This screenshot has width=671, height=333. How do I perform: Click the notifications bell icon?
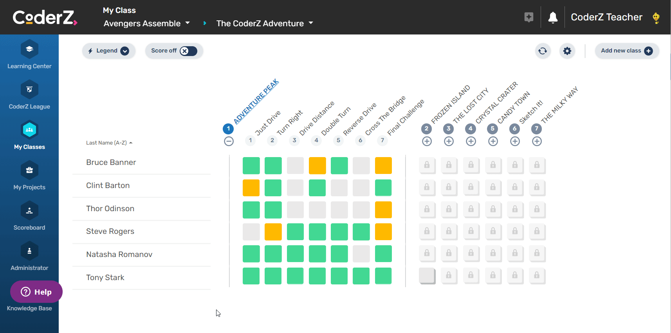coord(552,18)
